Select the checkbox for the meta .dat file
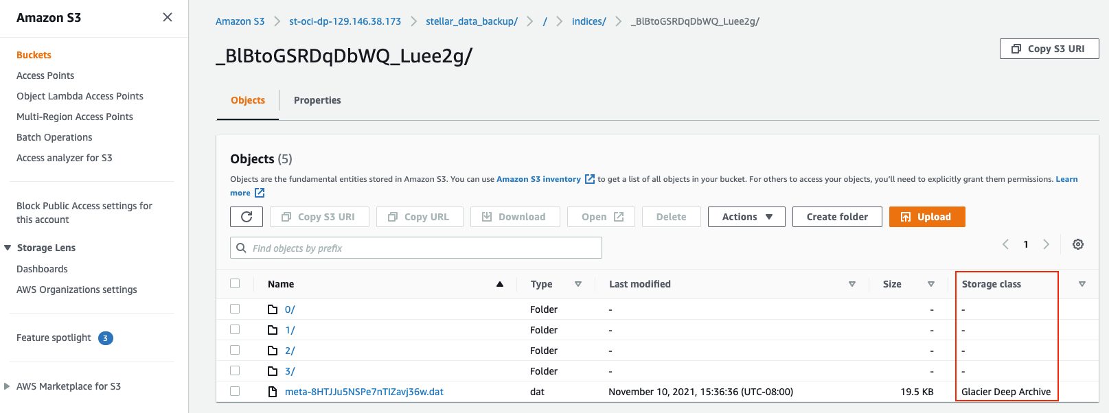This screenshot has height=413, width=1109. pyautogui.click(x=235, y=391)
